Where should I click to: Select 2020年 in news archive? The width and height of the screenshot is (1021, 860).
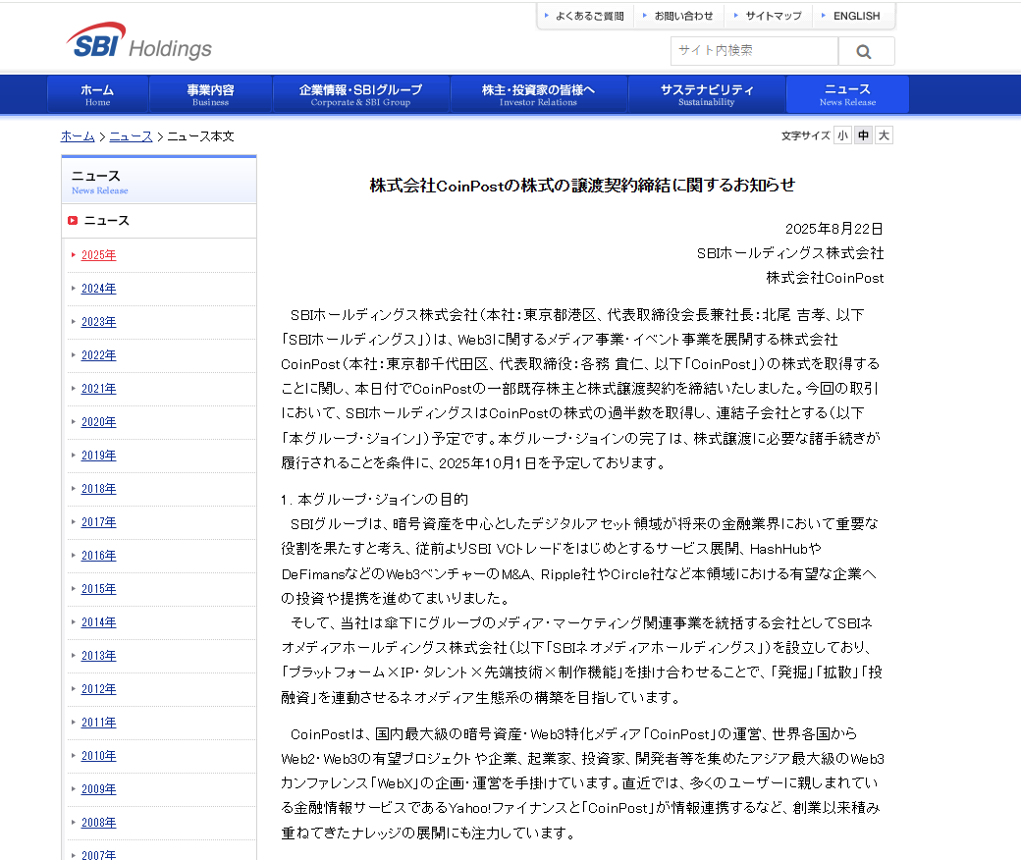point(98,422)
